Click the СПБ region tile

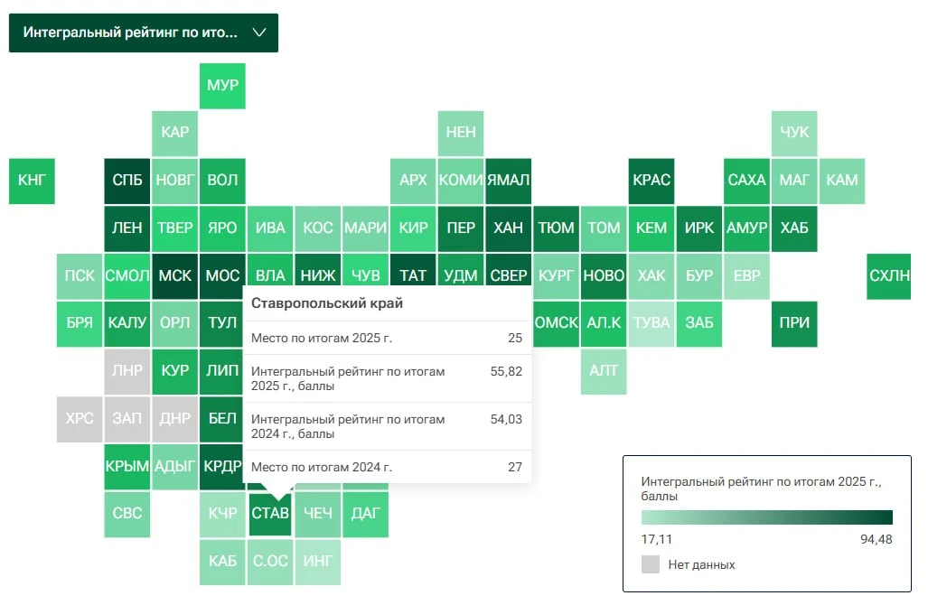point(127,181)
